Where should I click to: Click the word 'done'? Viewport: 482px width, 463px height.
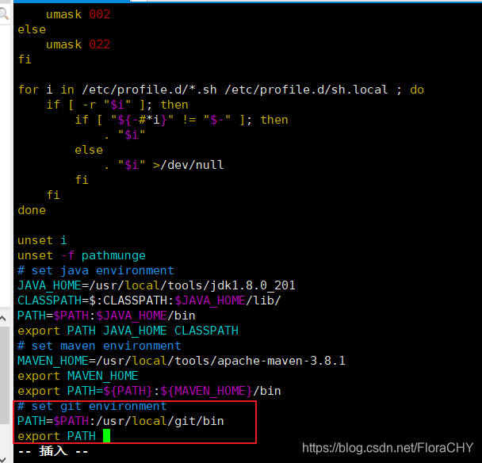tap(32, 210)
